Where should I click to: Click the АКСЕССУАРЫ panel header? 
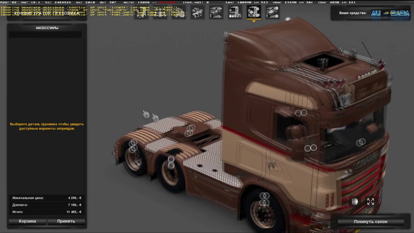tap(47, 28)
